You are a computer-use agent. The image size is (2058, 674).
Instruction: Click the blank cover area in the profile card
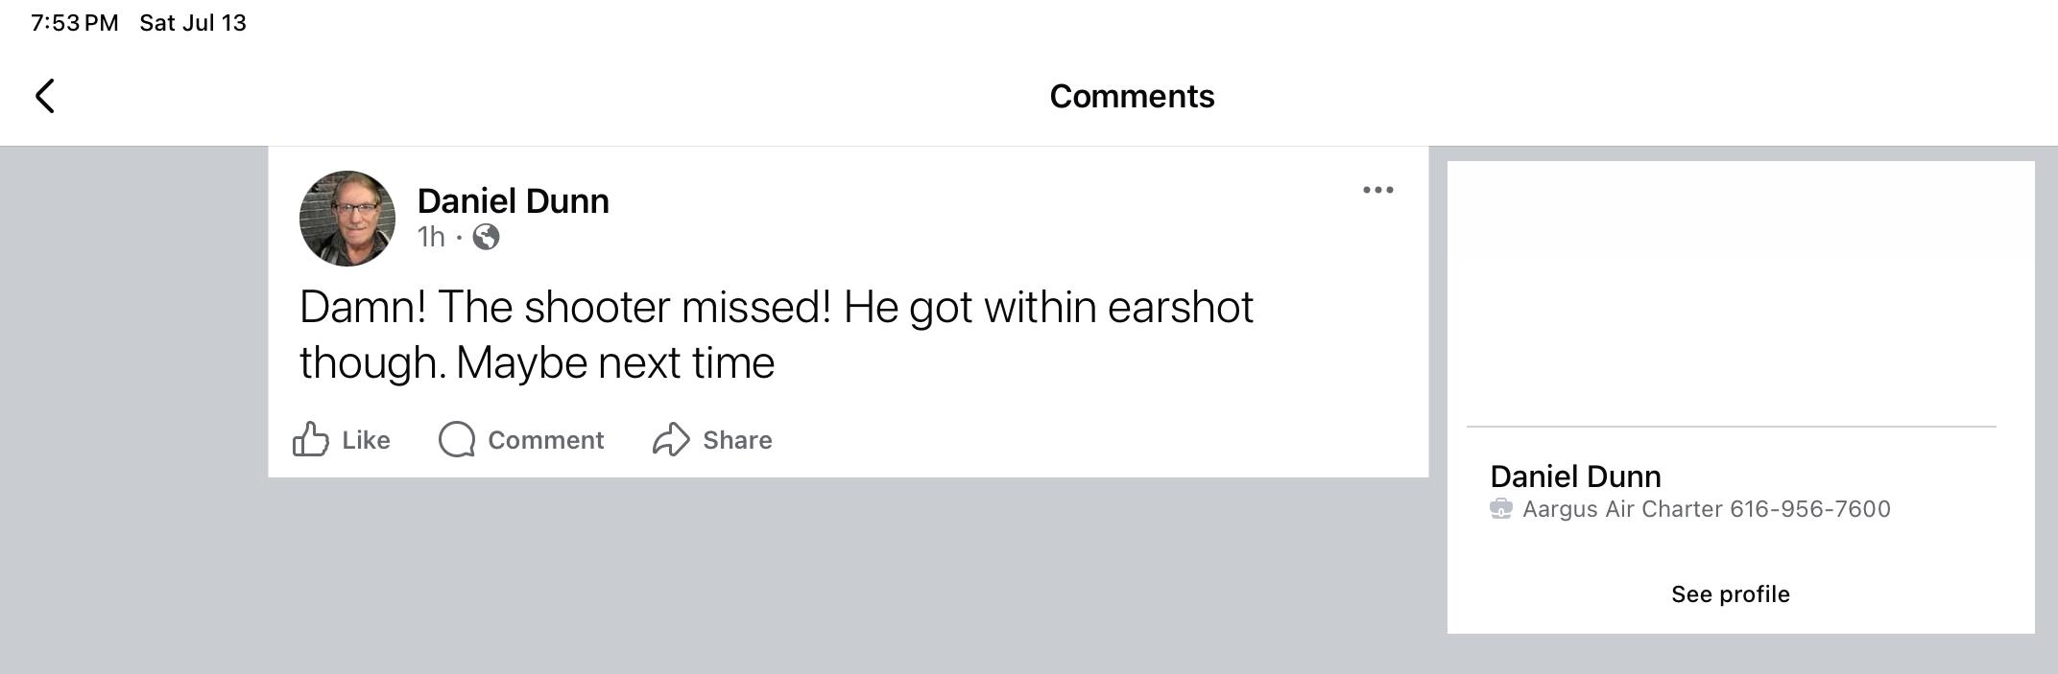click(1740, 292)
